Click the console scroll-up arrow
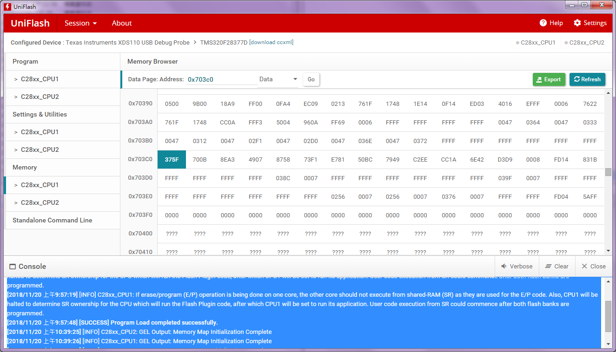The width and height of the screenshot is (616, 352). point(608,280)
